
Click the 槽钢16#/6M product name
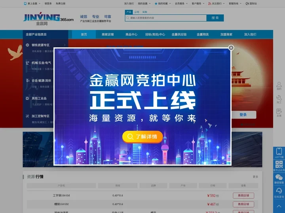point(61,204)
